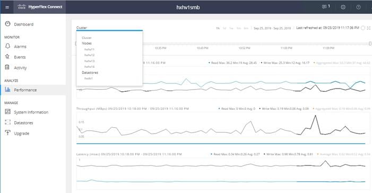Click the Cisco HyperFlex Connect logo
This screenshot has height=193, width=372.
click(40, 7)
